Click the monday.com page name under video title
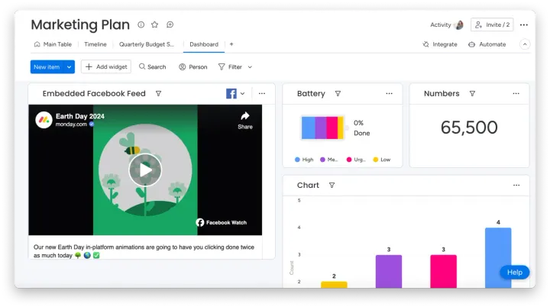The image size is (550, 307). [x=71, y=124]
